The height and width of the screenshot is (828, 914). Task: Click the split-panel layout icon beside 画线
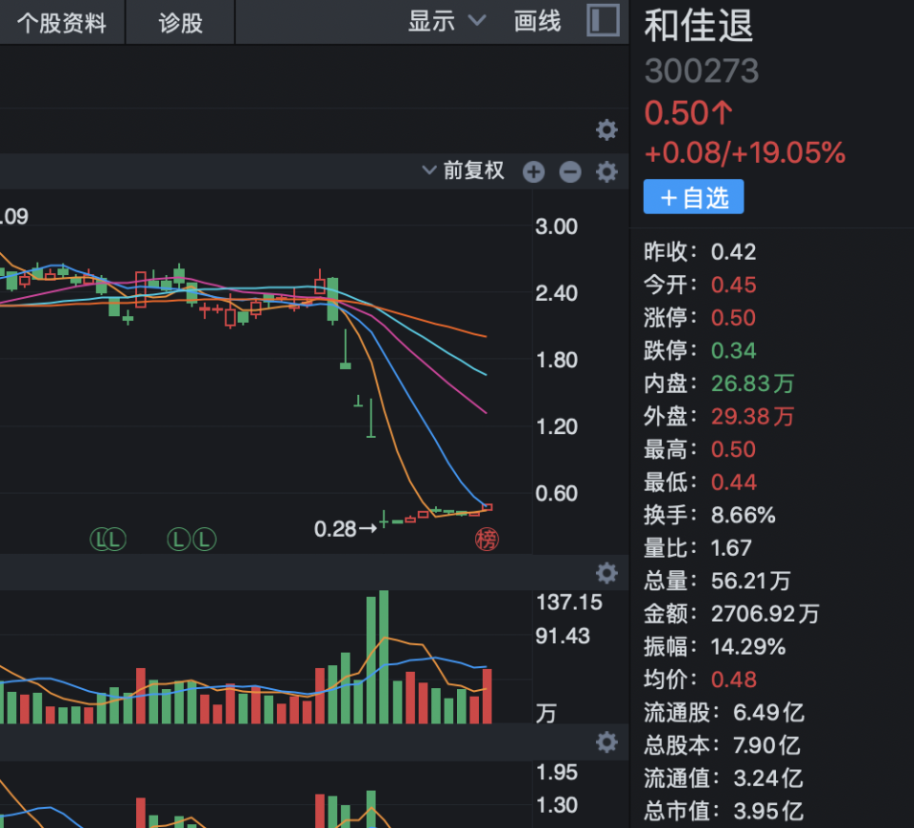(603, 20)
